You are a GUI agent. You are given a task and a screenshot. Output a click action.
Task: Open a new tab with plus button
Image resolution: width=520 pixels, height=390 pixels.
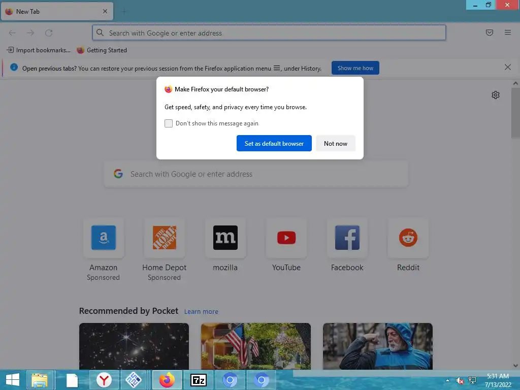pos(124,12)
